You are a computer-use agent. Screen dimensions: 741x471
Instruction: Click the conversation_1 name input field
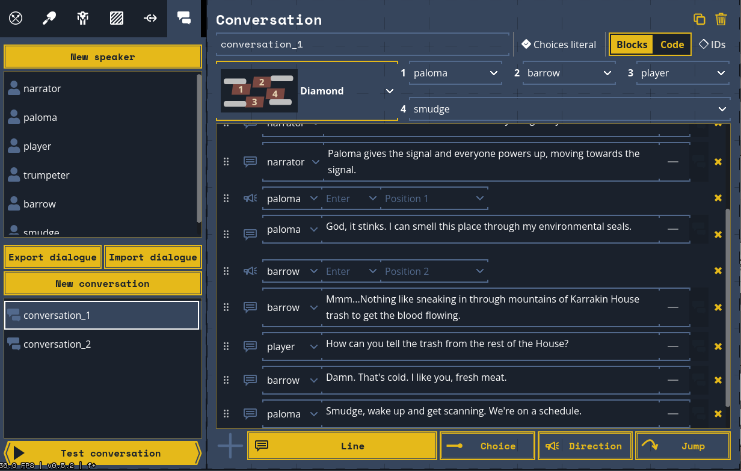tap(362, 44)
